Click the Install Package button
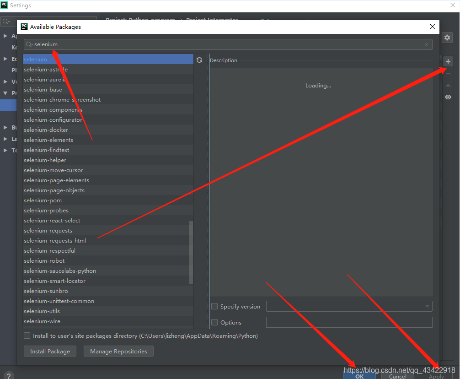This screenshot has height=379, width=460. (50, 351)
